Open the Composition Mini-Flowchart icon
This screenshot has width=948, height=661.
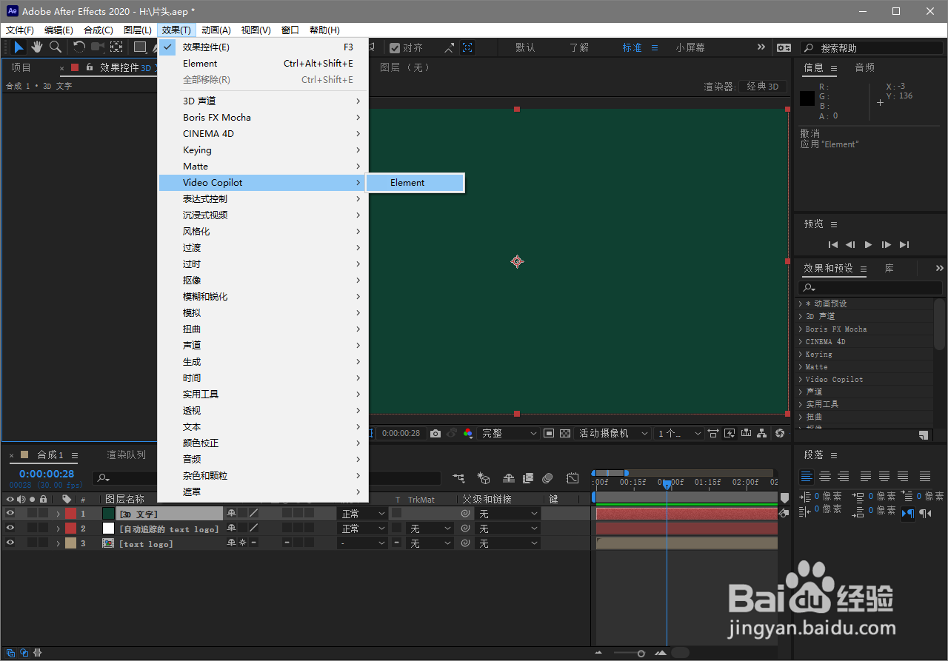pyautogui.click(x=459, y=478)
